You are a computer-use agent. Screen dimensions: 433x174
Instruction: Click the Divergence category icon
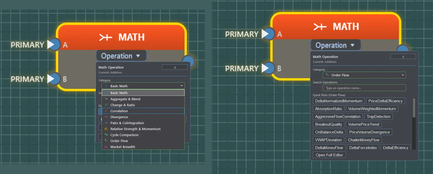click(x=106, y=117)
